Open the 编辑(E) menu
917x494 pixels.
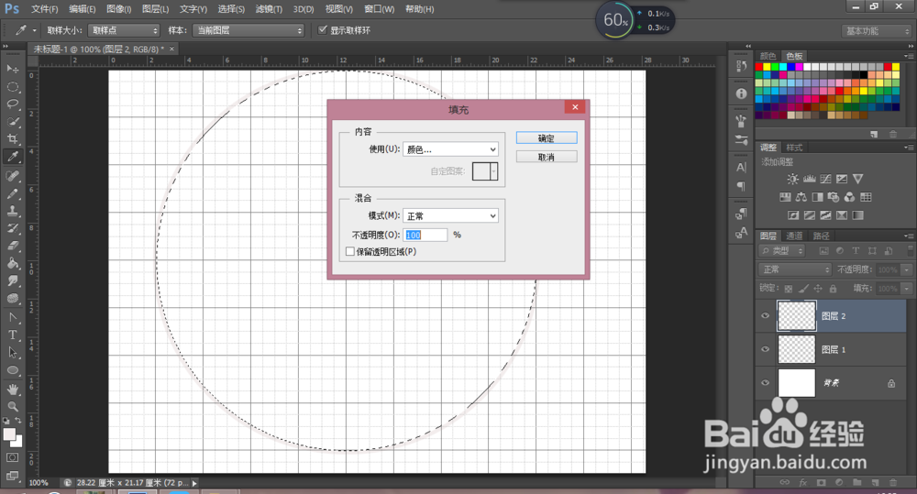[82, 9]
